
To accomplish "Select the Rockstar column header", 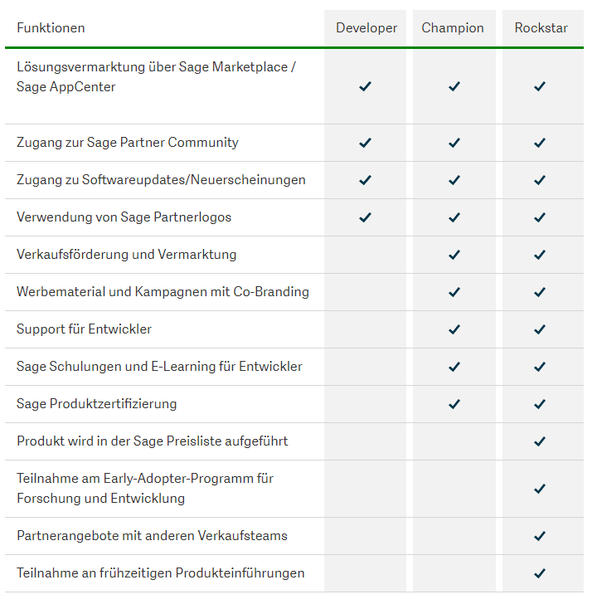I will coord(541,28).
